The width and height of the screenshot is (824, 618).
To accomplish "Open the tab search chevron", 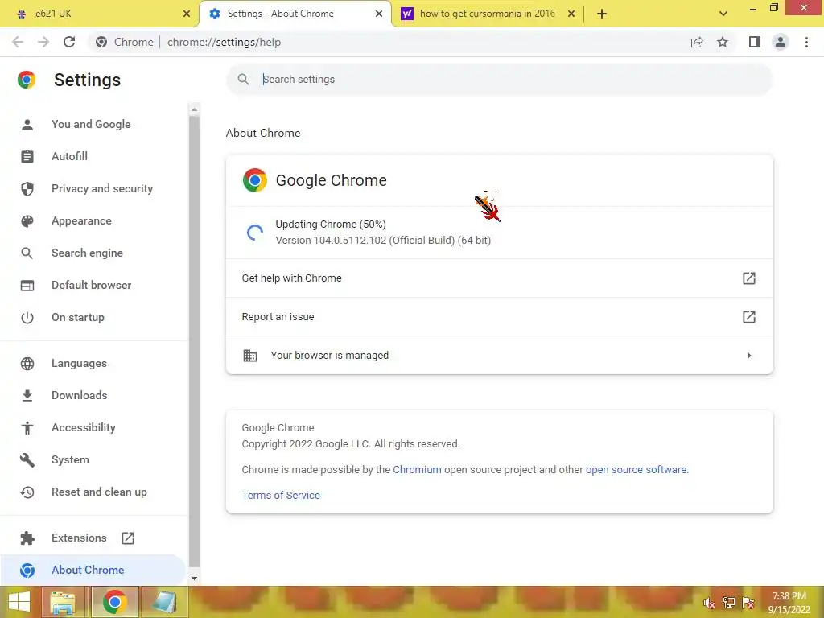I will 723,14.
